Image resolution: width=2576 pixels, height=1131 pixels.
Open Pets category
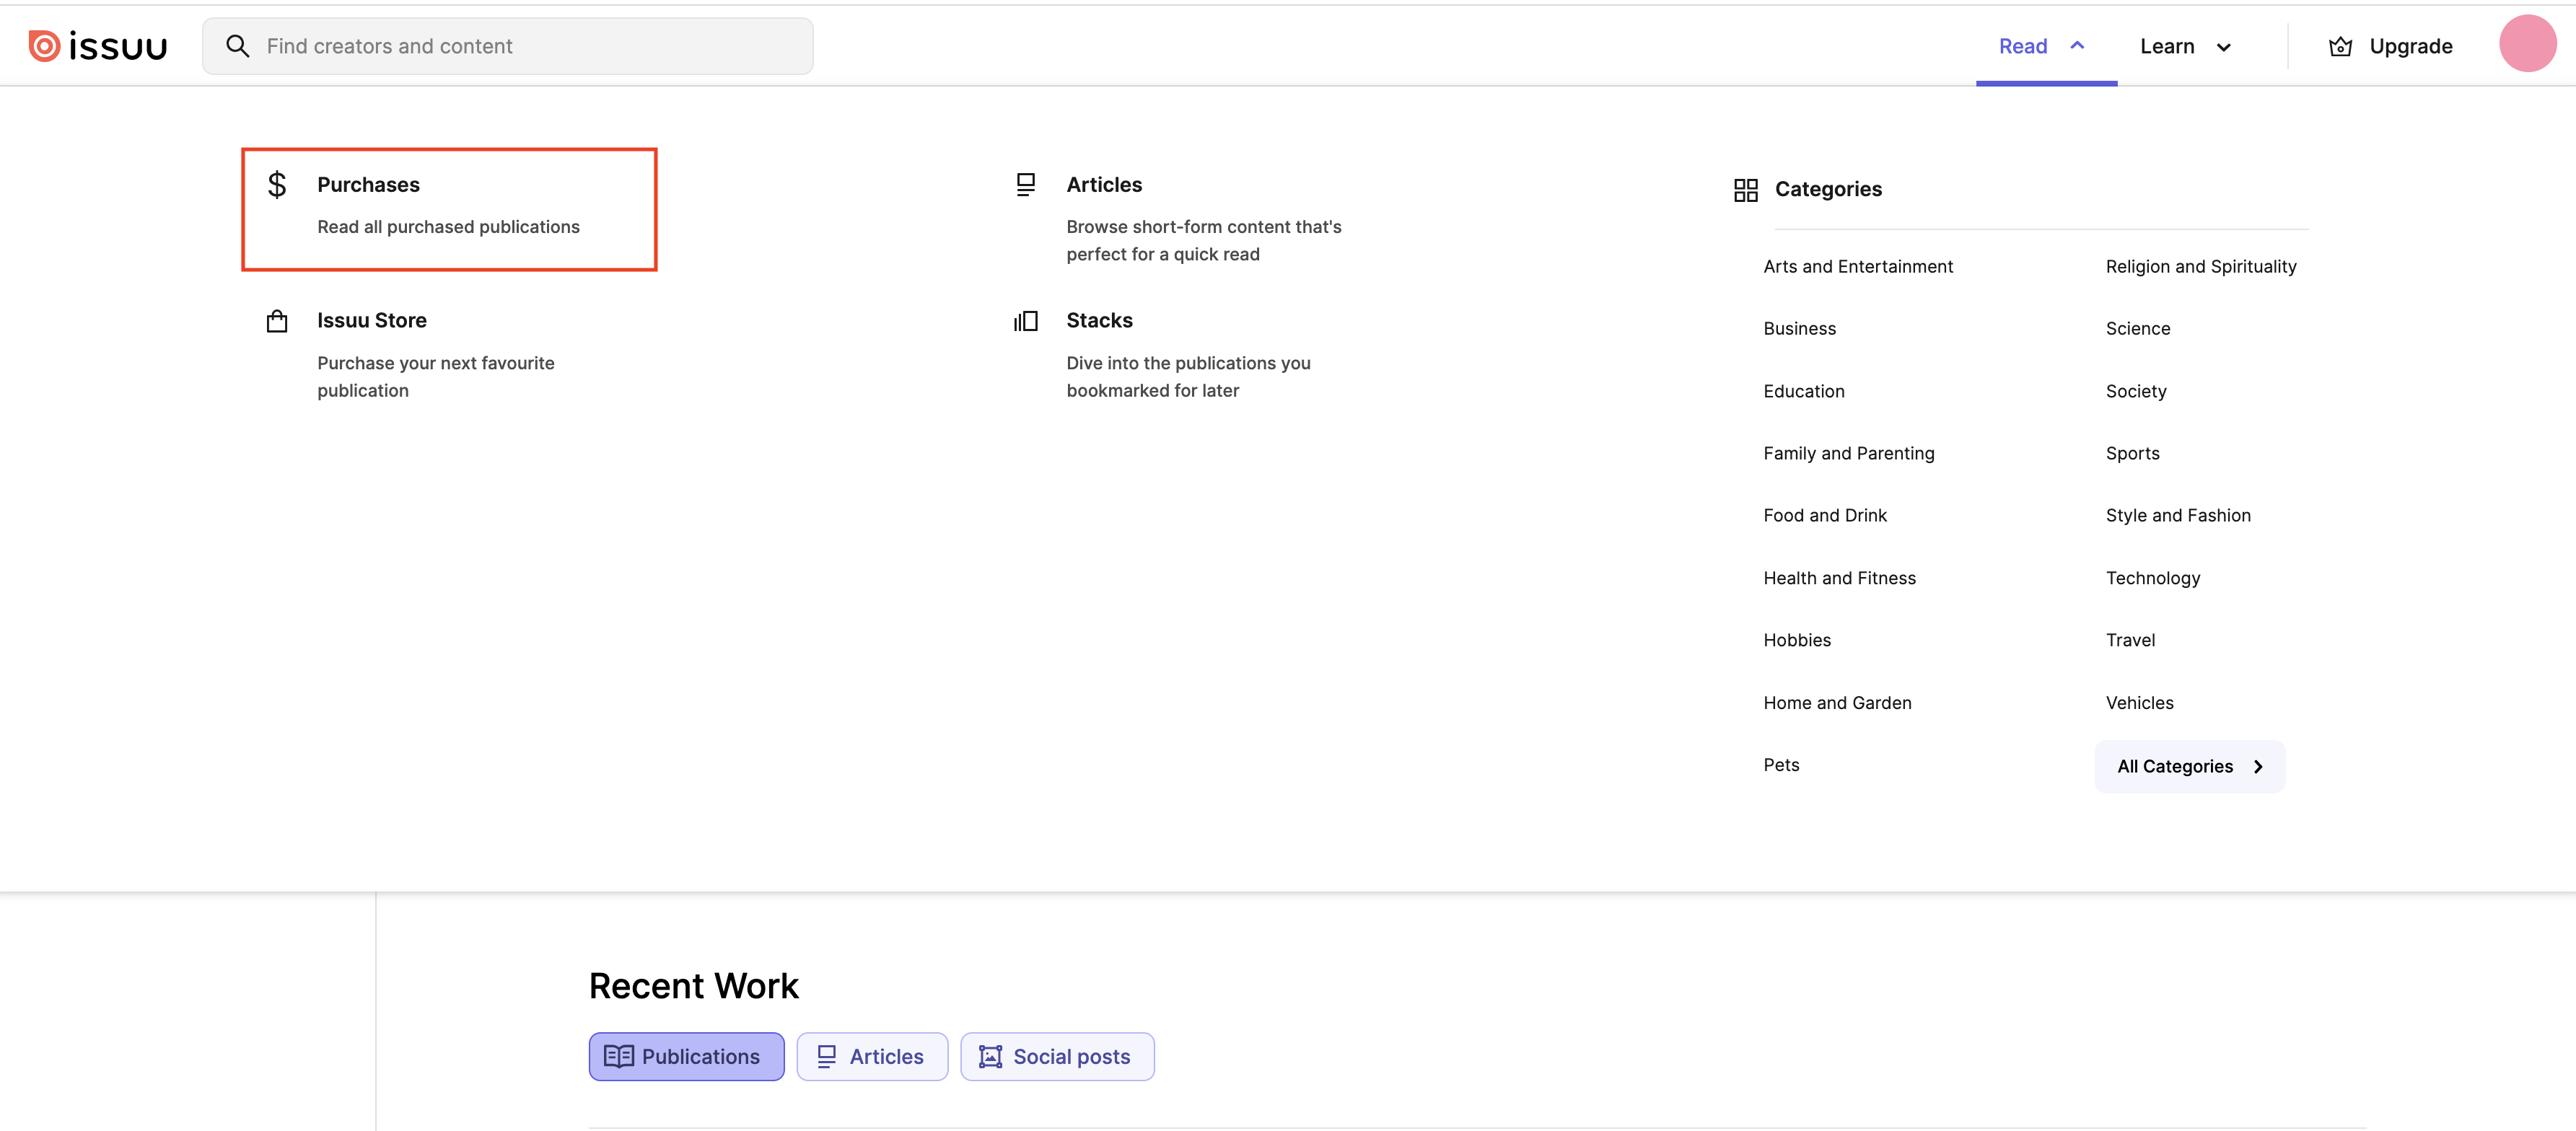click(1781, 765)
